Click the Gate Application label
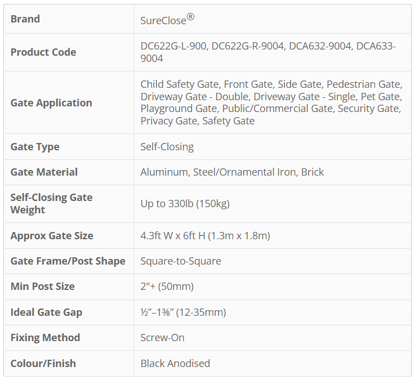The image size is (415, 380). [x=51, y=102]
